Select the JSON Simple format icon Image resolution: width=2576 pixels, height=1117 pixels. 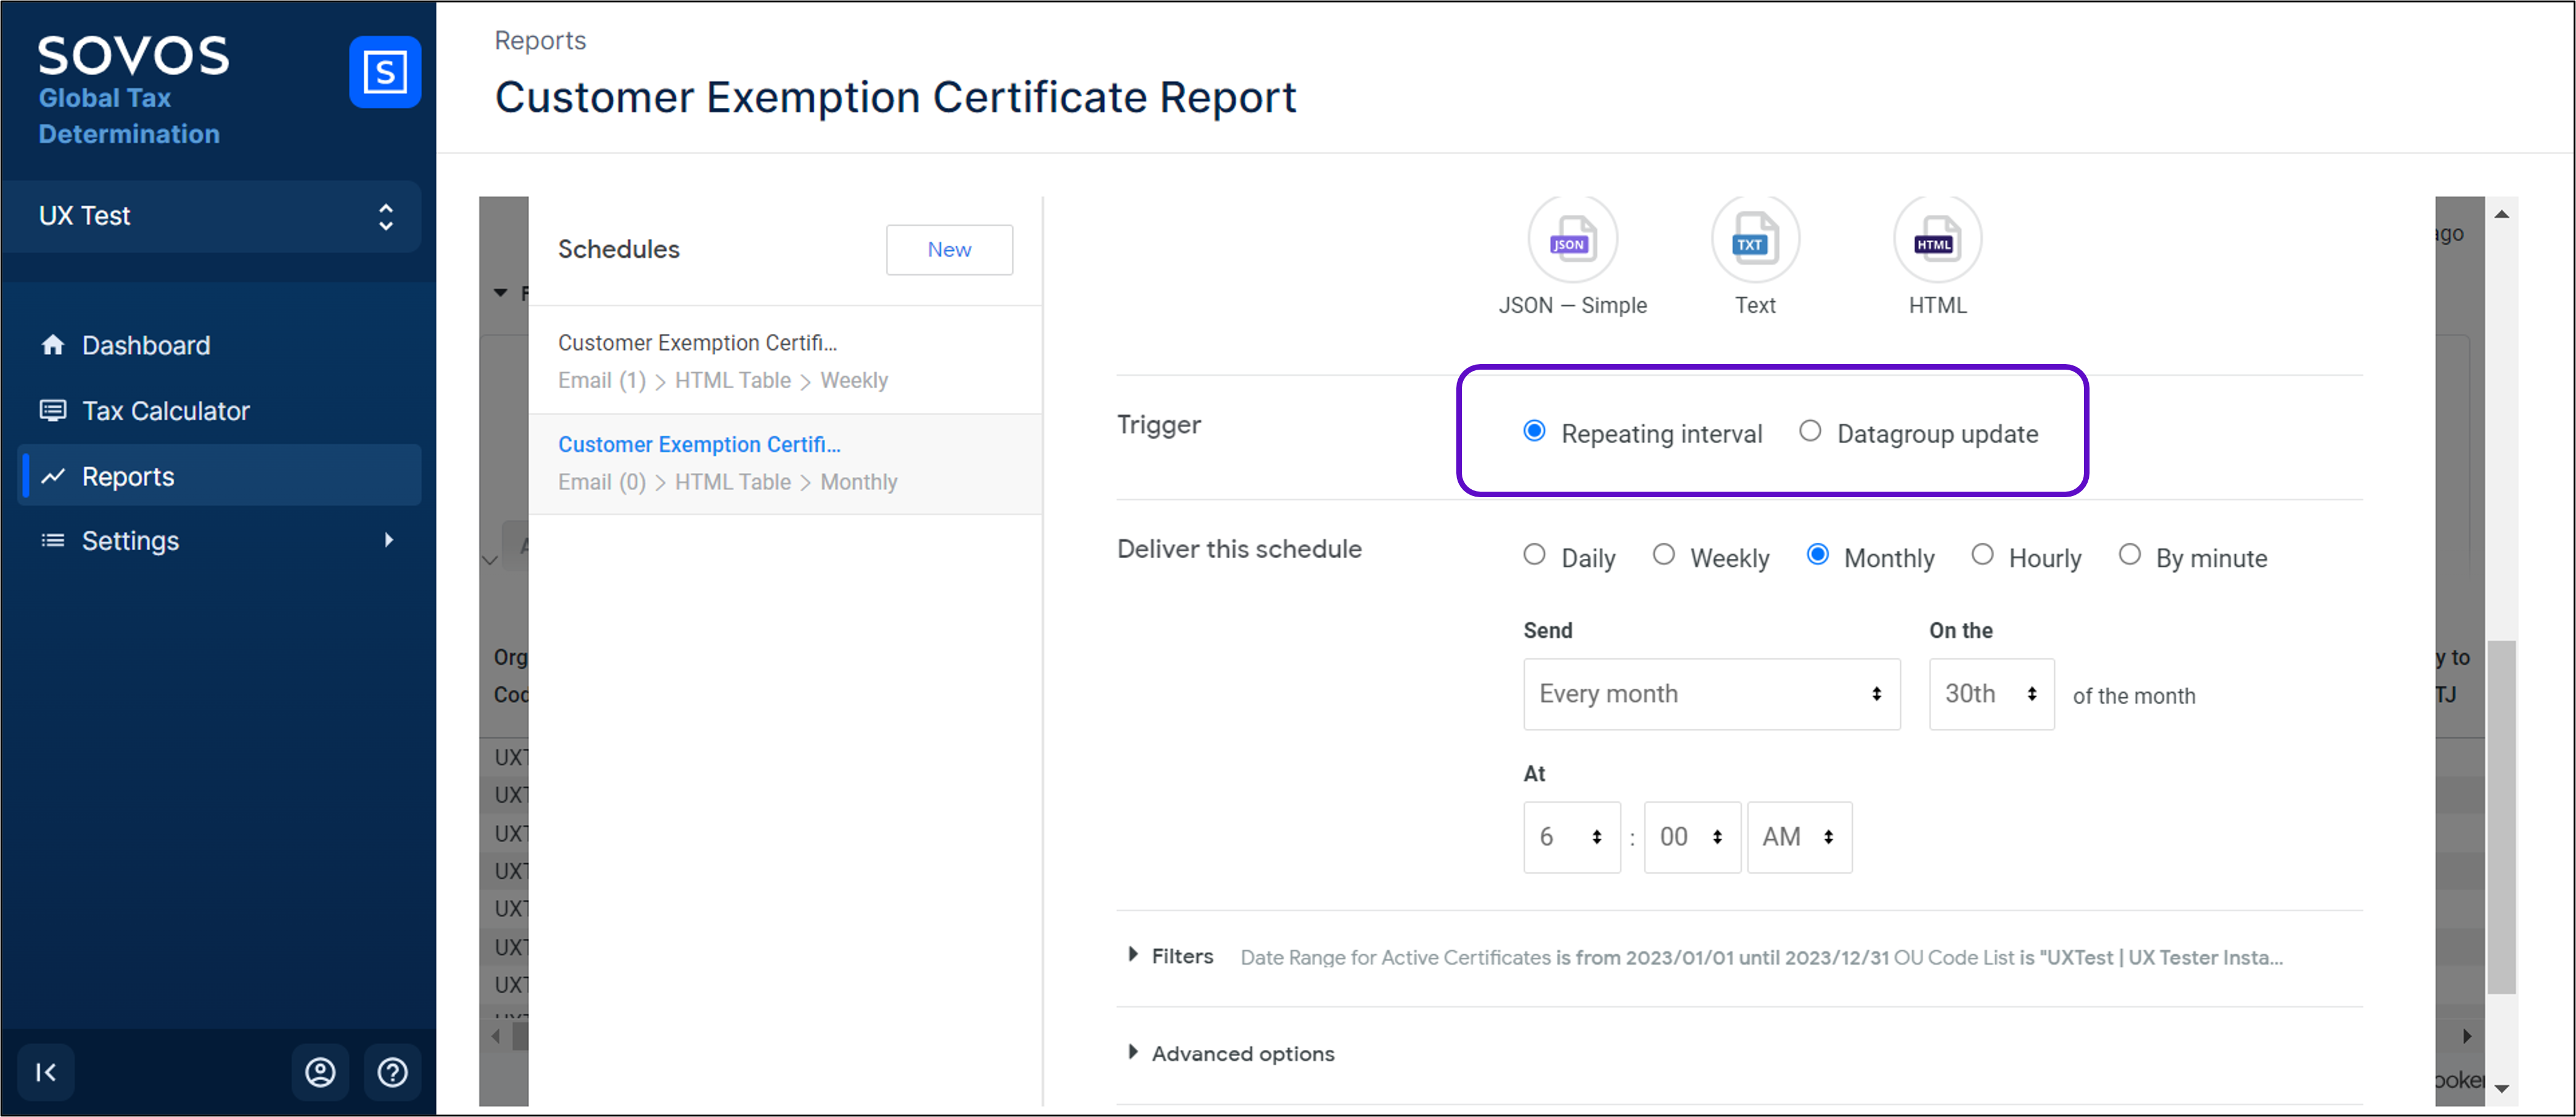click(x=1572, y=241)
